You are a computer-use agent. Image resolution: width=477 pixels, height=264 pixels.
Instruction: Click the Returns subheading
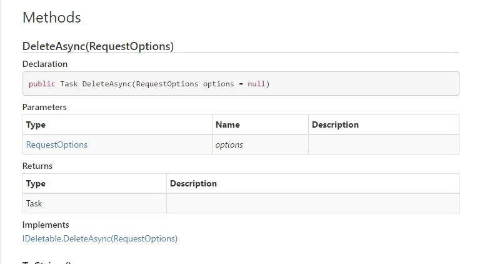38,166
